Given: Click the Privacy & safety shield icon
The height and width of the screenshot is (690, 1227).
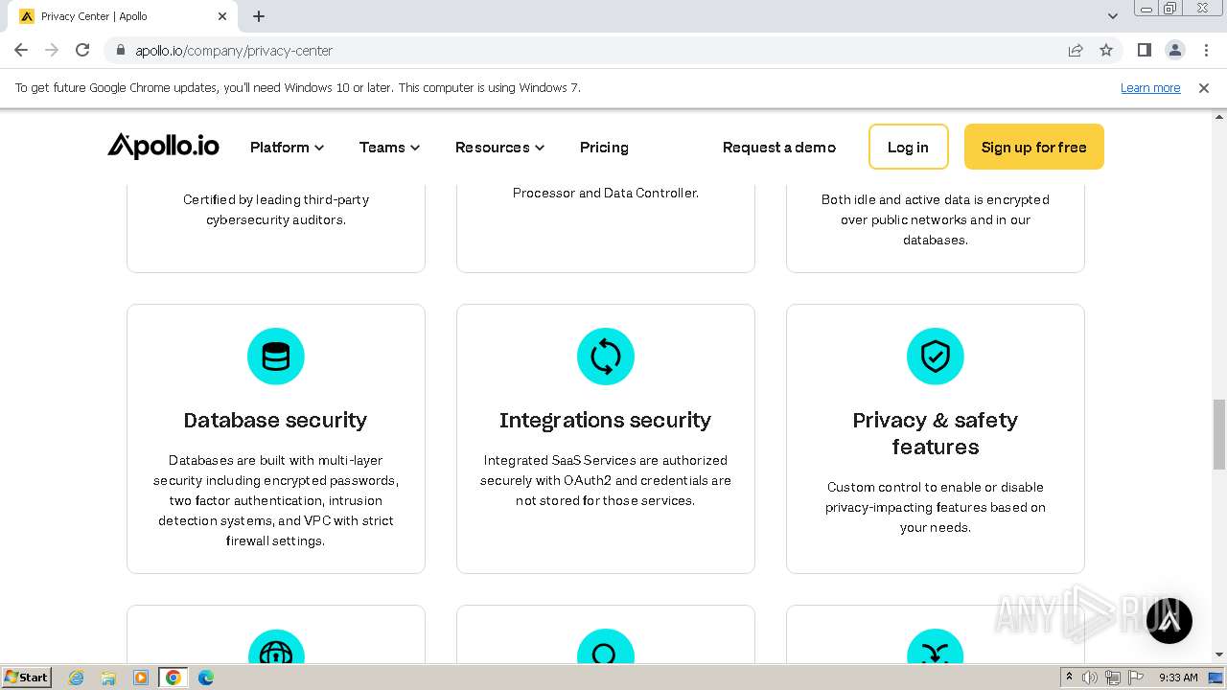Looking at the screenshot, I should point(936,356).
